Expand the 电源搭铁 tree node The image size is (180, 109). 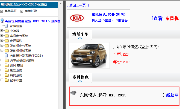(2, 41)
